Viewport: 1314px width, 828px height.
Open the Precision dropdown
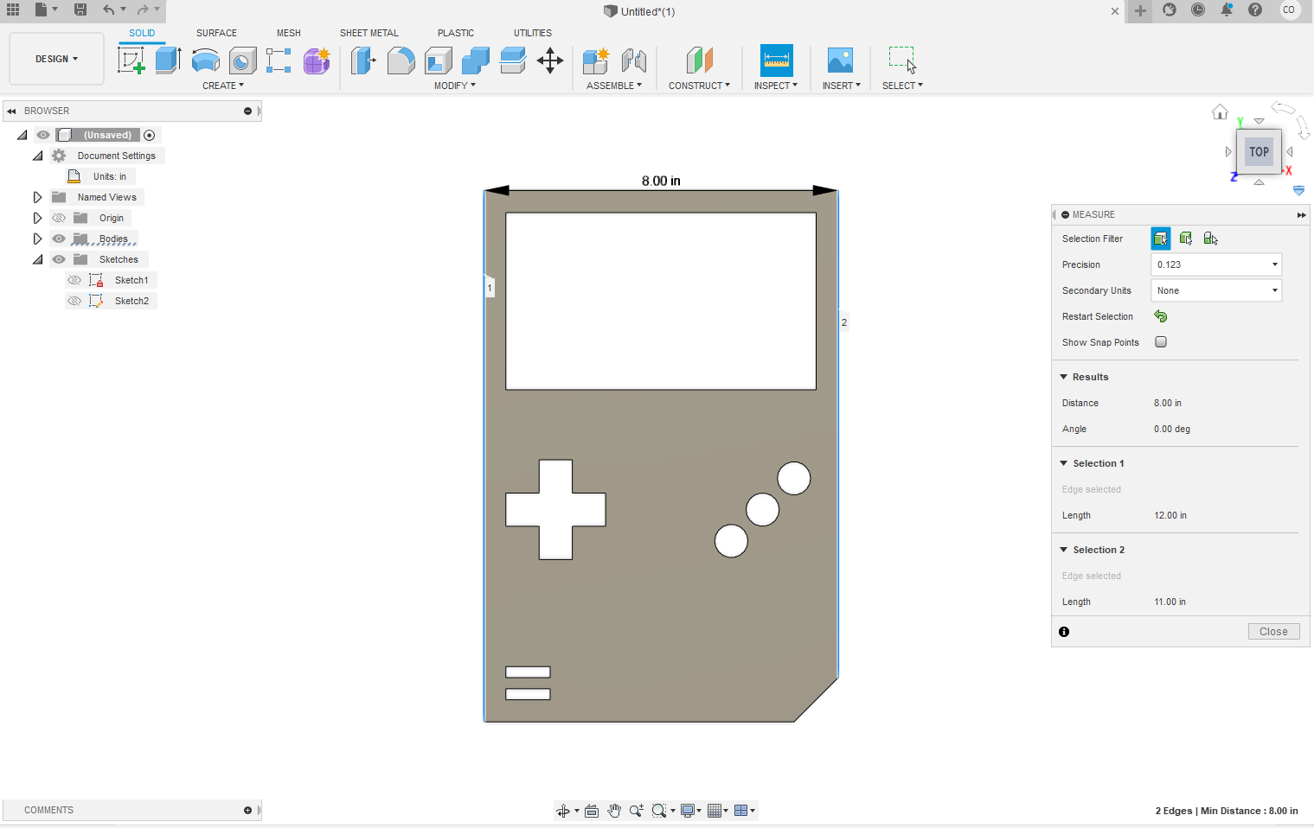[x=1216, y=264]
